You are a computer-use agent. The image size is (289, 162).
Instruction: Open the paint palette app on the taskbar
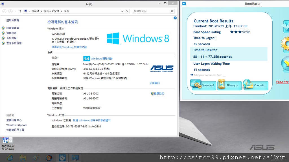click(36, 158)
